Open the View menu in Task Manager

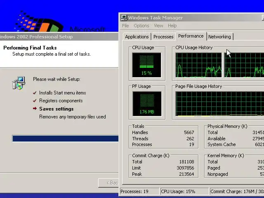click(158, 26)
